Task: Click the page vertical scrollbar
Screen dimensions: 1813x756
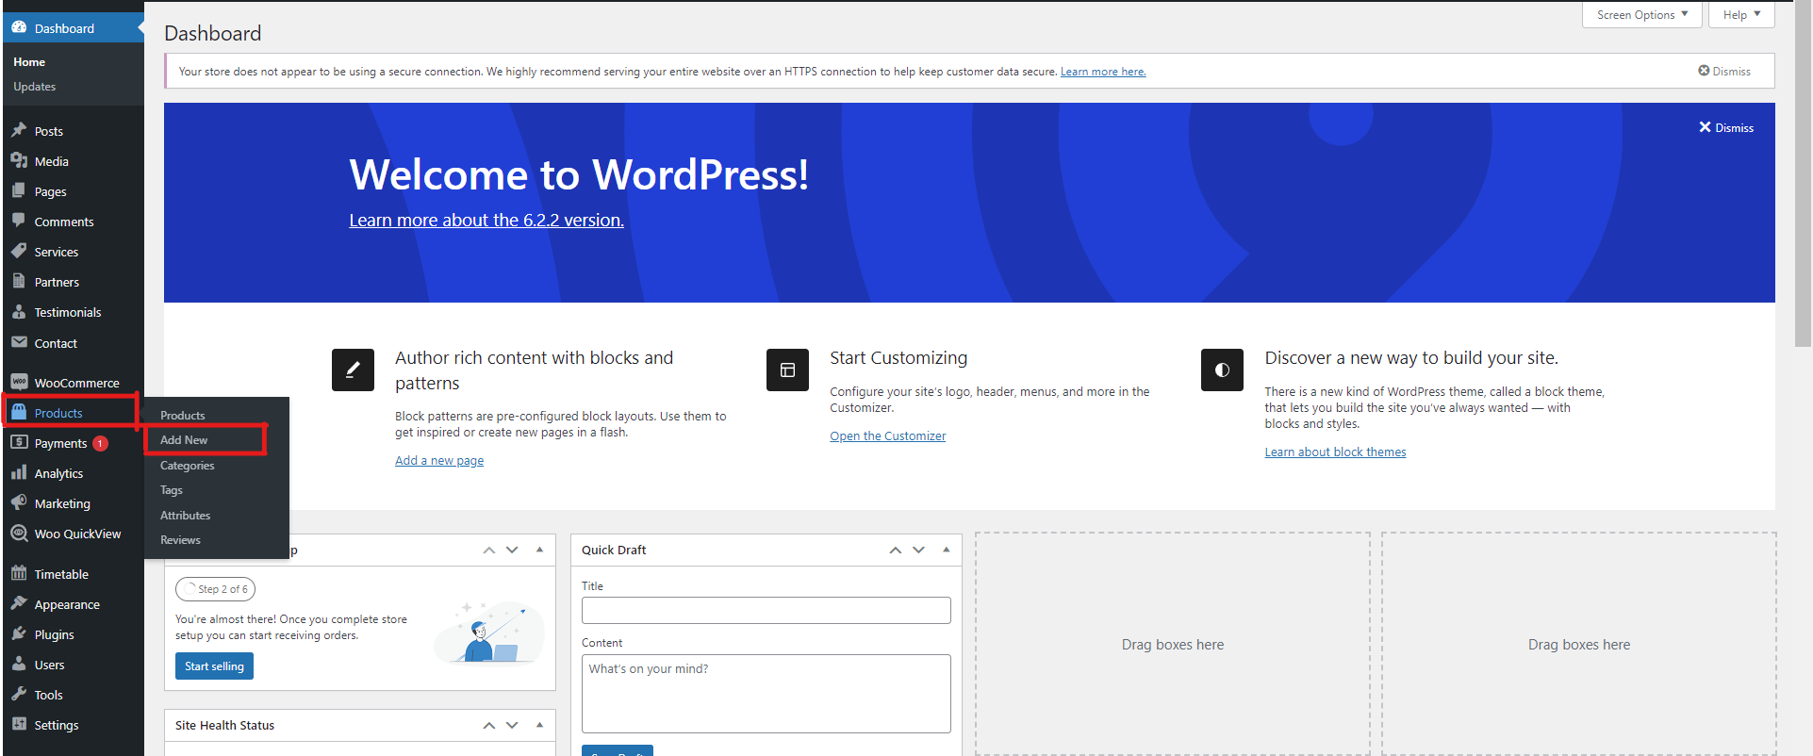Action: point(1803,174)
